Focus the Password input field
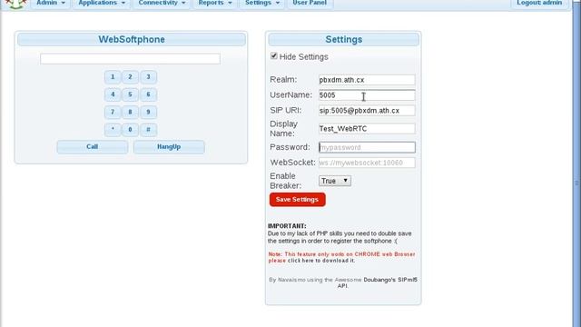This screenshot has height=327, width=581. click(367, 147)
